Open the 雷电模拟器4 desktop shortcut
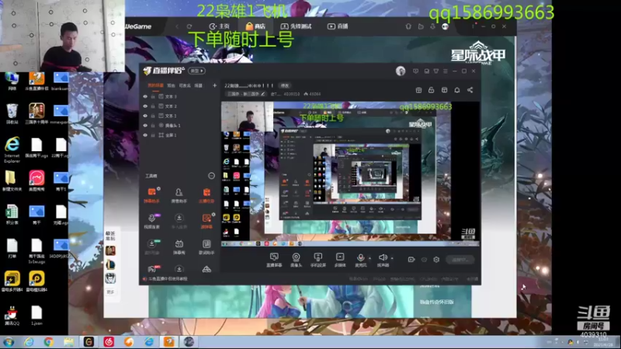Viewport: 621px width, 349px height. (36, 282)
